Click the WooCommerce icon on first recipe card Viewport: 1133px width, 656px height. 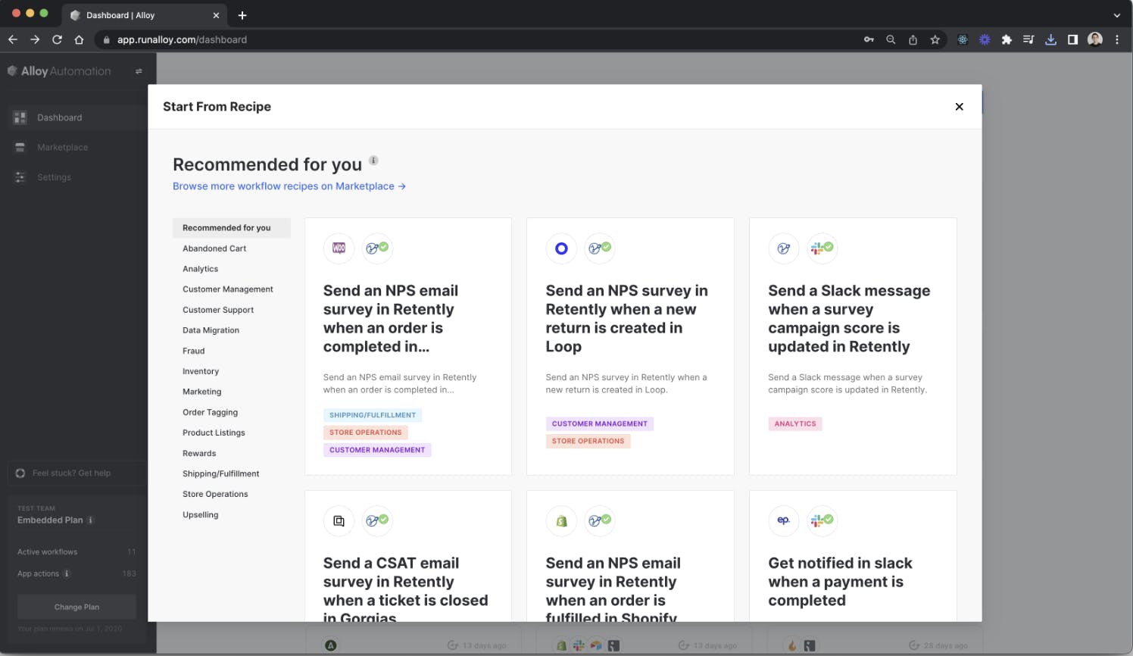pyautogui.click(x=339, y=248)
